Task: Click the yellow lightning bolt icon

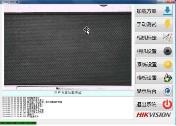Action: pyautogui.click(x=168, y=24)
